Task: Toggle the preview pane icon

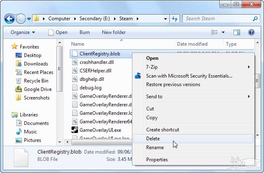Action: point(237,32)
